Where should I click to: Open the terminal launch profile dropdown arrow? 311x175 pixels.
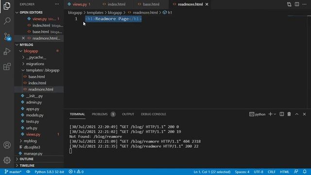(x=275, y=114)
